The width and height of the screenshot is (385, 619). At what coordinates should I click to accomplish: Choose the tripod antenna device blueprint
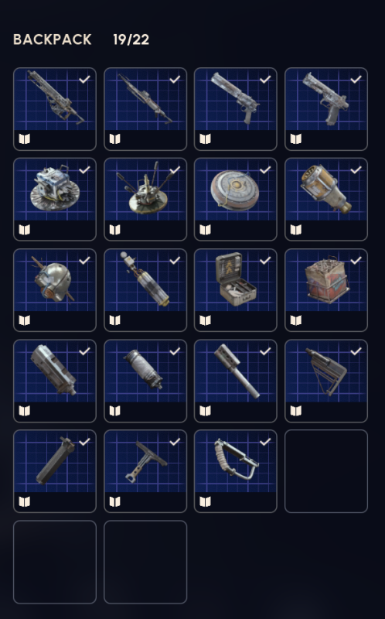(x=145, y=200)
